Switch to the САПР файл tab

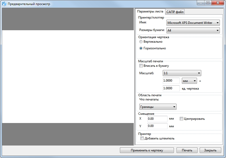tap(175, 12)
